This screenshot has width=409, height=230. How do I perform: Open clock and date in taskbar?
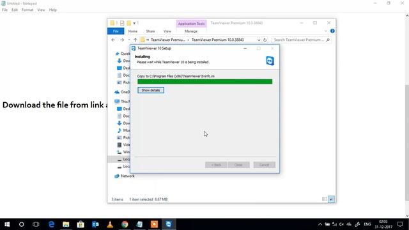pos(383,224)
